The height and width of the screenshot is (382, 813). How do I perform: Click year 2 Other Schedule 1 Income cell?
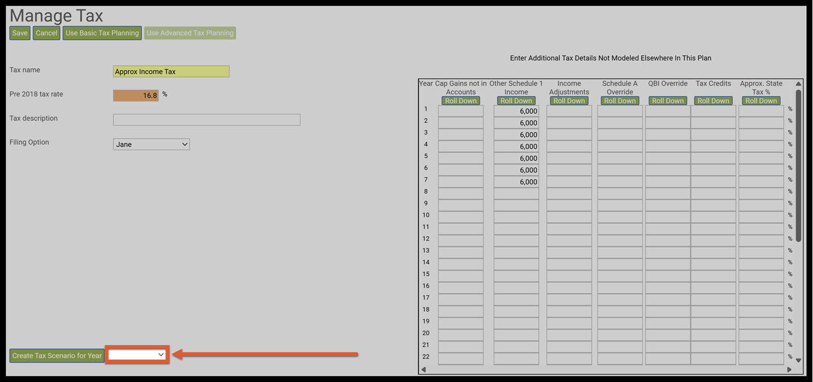pyautogui.click(x=516, y=123)
